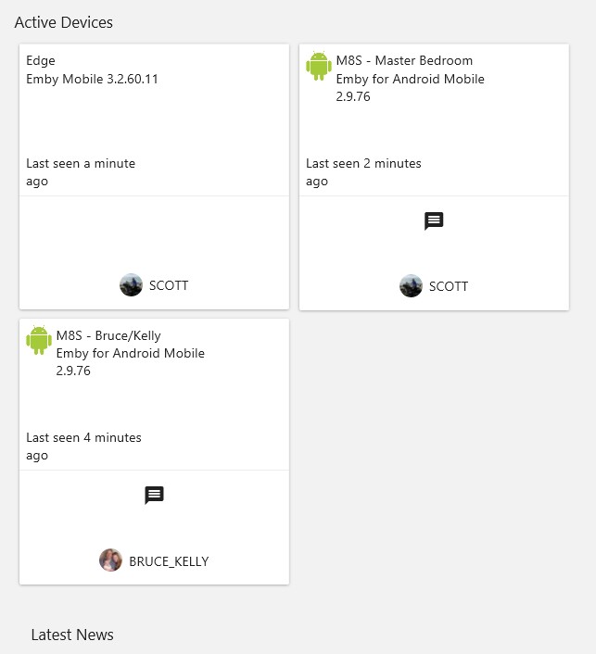Open the M8S - Master Bedroom device title
The height and width of the screenshot is (654, 596).
(404, 61)
